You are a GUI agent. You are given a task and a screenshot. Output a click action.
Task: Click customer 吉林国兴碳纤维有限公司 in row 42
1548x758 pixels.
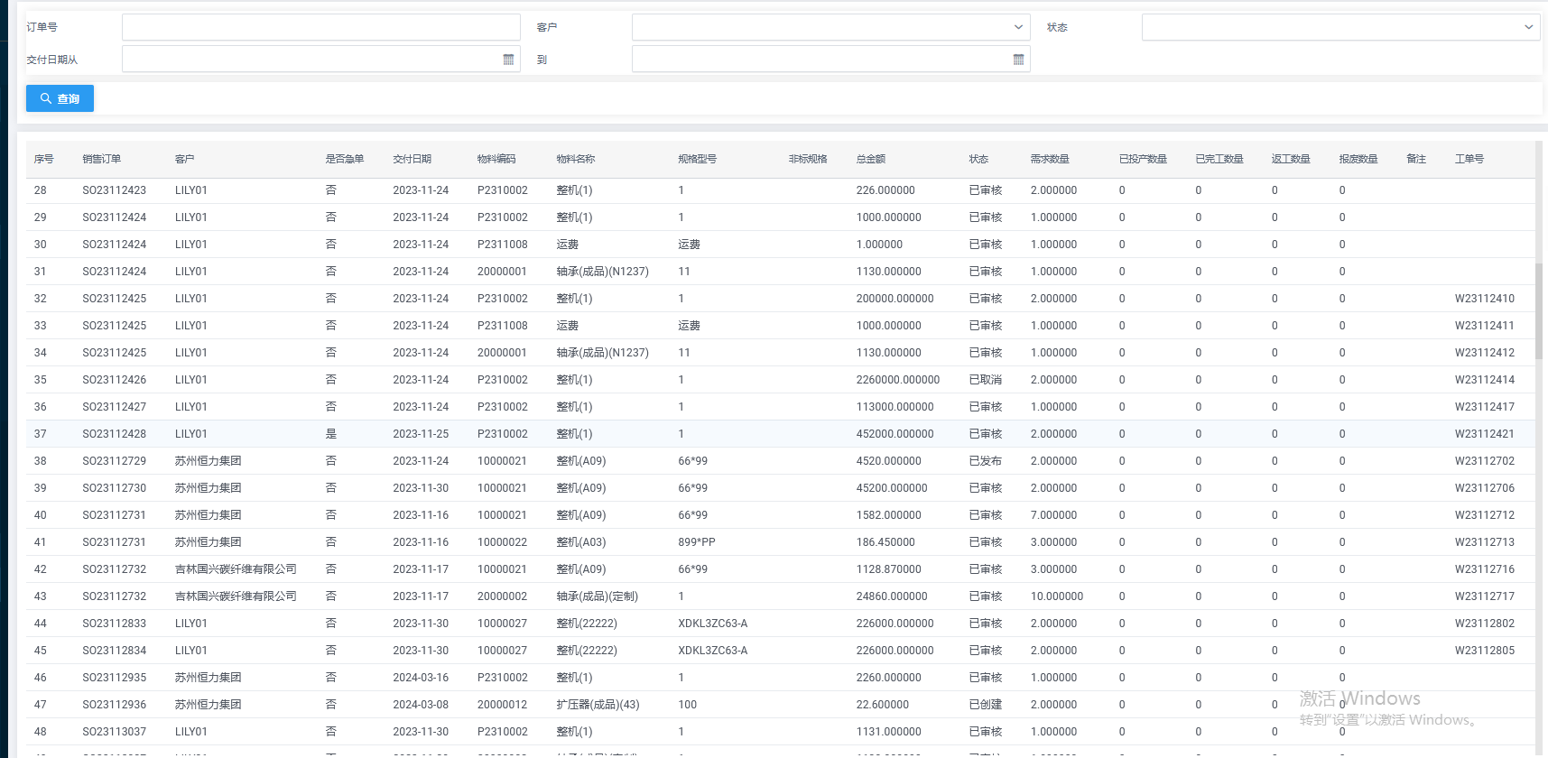pos(236,569)
